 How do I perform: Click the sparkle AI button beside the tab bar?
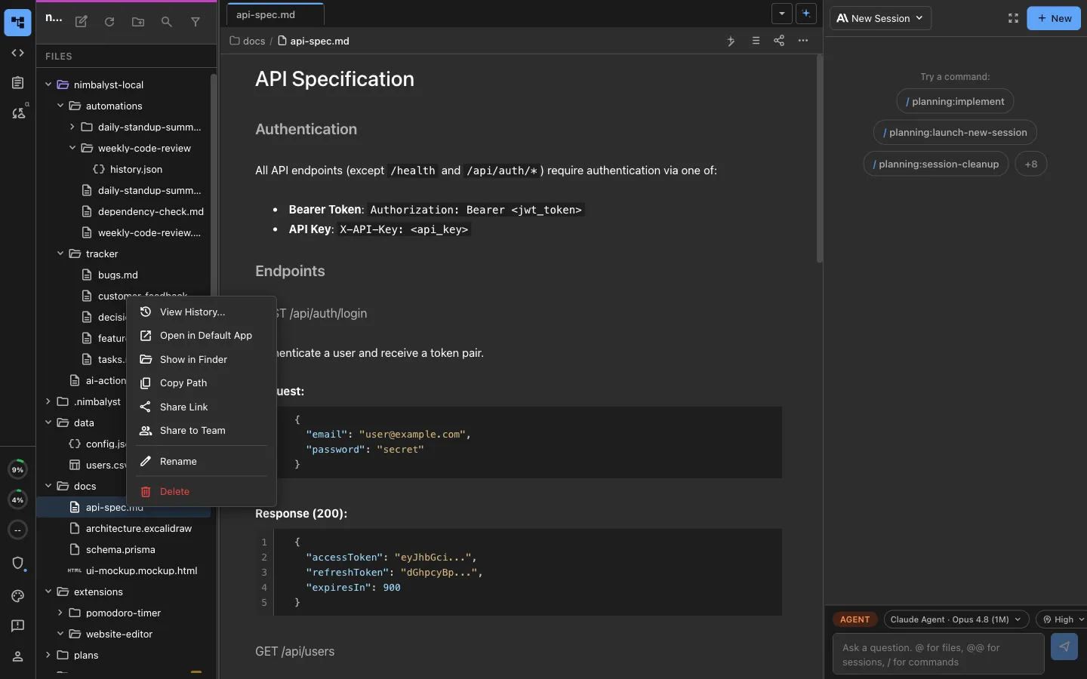[806, 14]
